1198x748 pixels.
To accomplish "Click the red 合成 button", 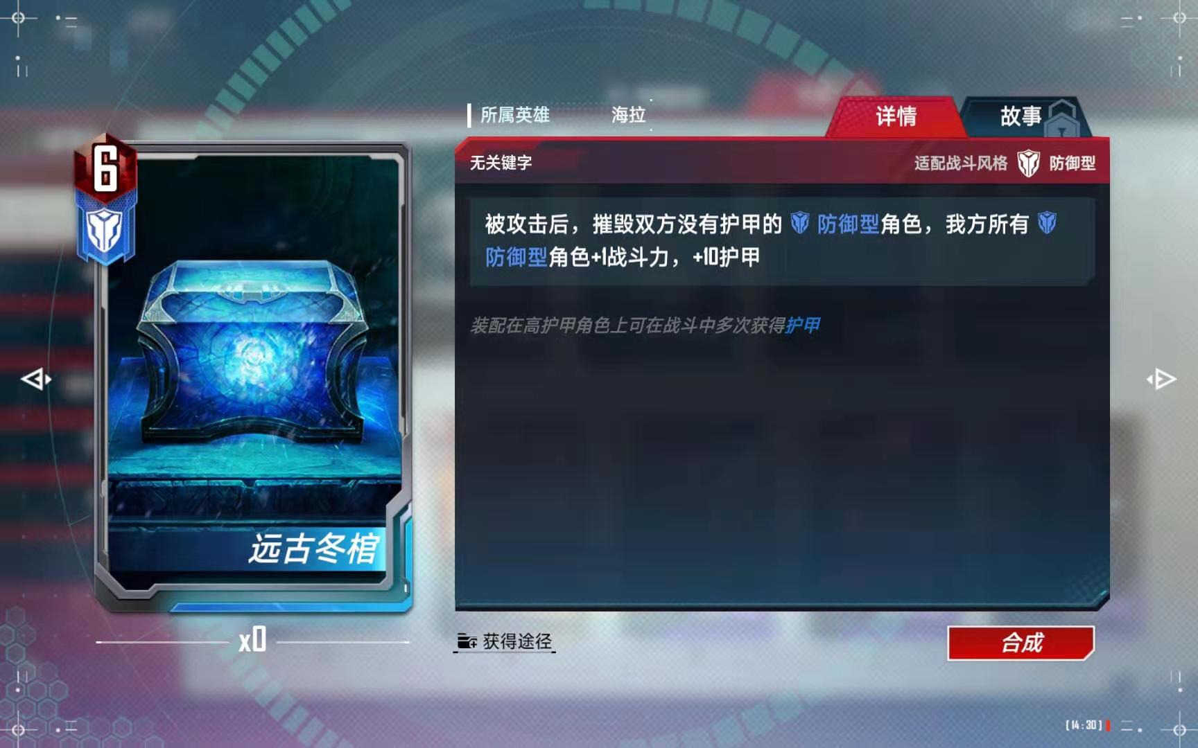I will 1021,643.
